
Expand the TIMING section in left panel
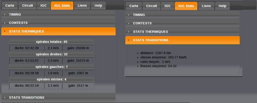(x=15, y=15)
